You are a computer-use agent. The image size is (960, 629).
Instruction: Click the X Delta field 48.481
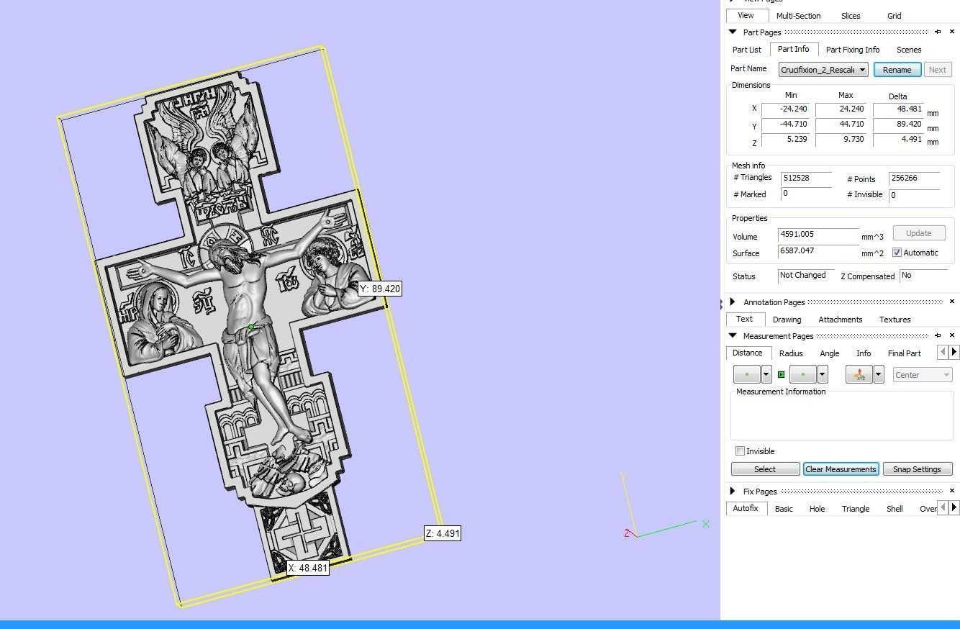pos(898,109)
